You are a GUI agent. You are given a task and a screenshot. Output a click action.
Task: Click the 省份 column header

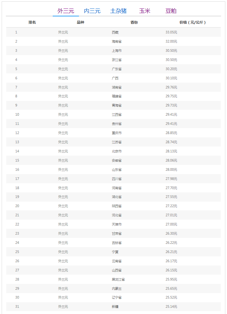tap(134, 23)
